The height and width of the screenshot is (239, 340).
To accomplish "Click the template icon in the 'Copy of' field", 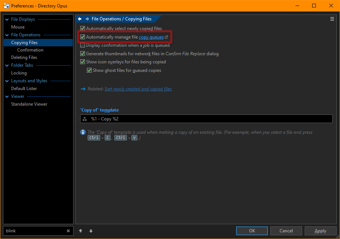I will pos(85,119).
